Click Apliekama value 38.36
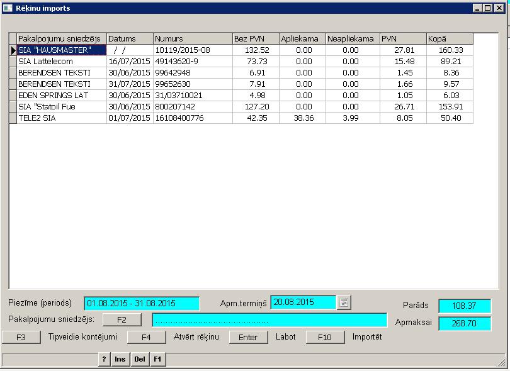 point(302,118)
